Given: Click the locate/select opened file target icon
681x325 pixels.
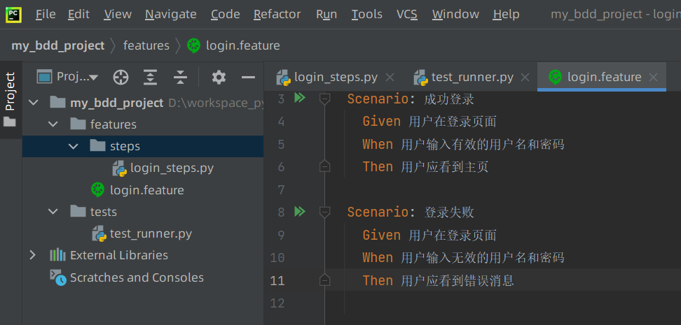Looking at the screenshot, I should tap(121, 77).
